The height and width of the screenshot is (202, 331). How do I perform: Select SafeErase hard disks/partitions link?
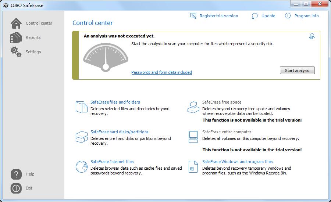coord(119,132)
